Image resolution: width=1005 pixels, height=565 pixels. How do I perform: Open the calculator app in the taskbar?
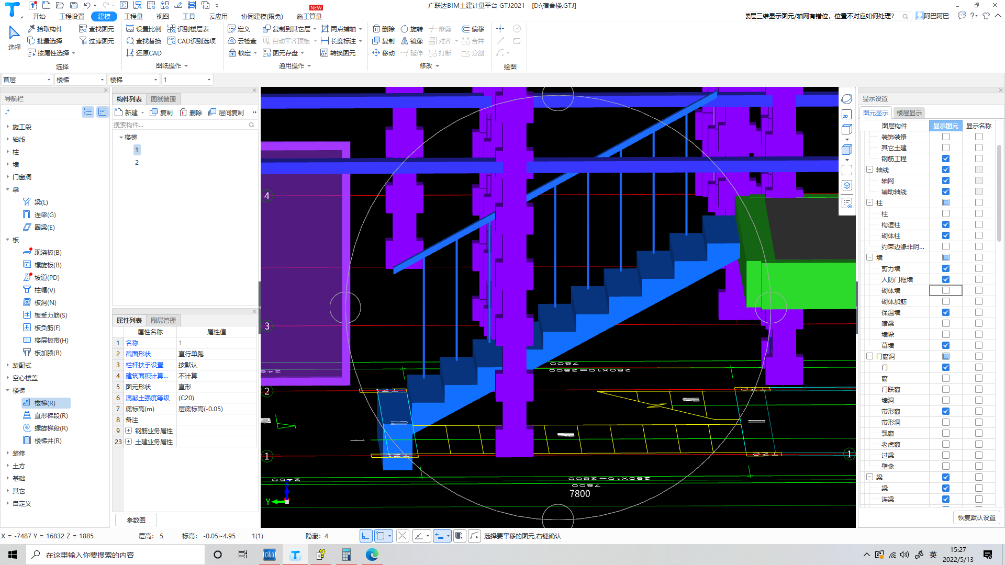click(346, 555)
